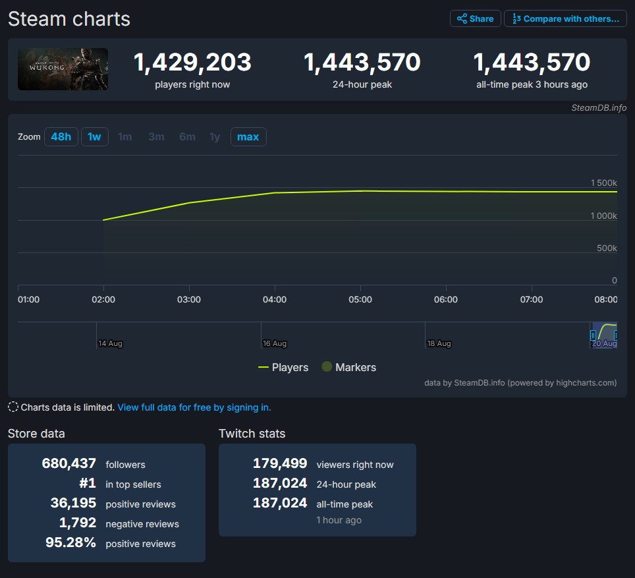Click the Twitch 'all-time peak' label
Viewport: 635px width, 578px height.
point(345,504)
